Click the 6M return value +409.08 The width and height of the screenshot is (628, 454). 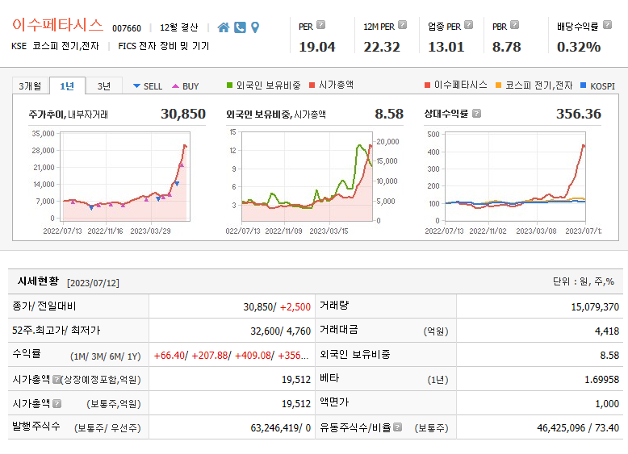click(x=253, y=355)
